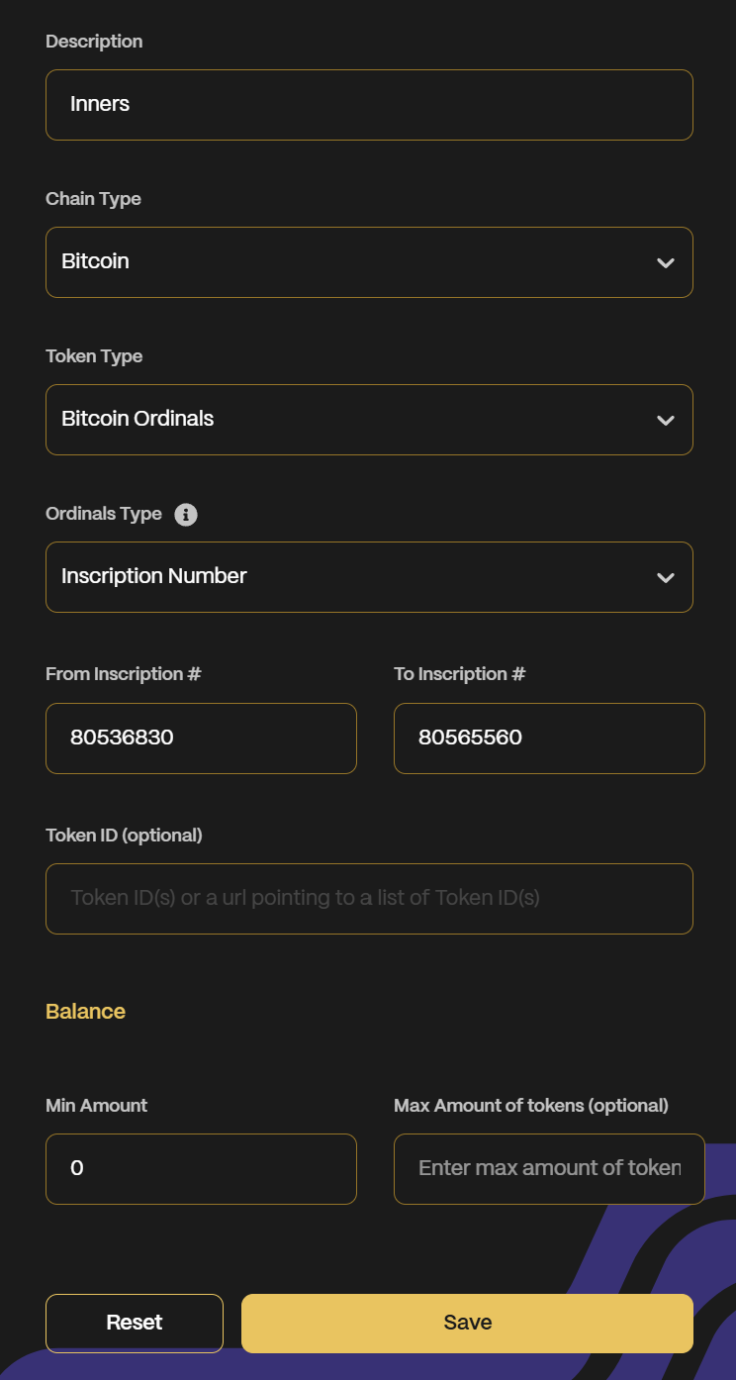Click the Token Type dropdown chevron

(x=665, y=420)
